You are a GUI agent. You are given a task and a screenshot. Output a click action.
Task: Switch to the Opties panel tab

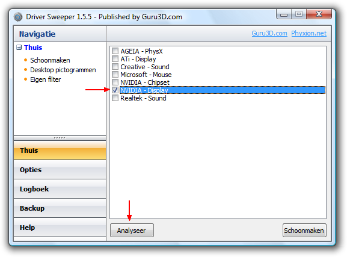pos(60,170)
